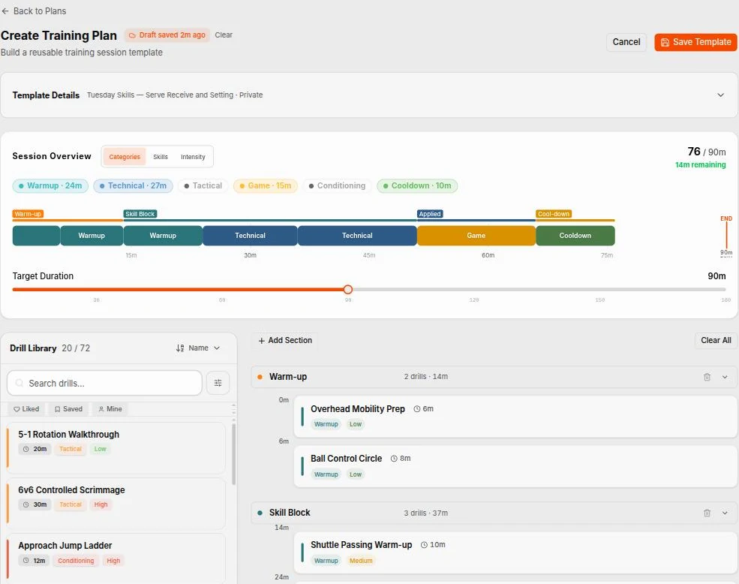Focus the Search drills field
Screen dimensions: 739x584
104,383
